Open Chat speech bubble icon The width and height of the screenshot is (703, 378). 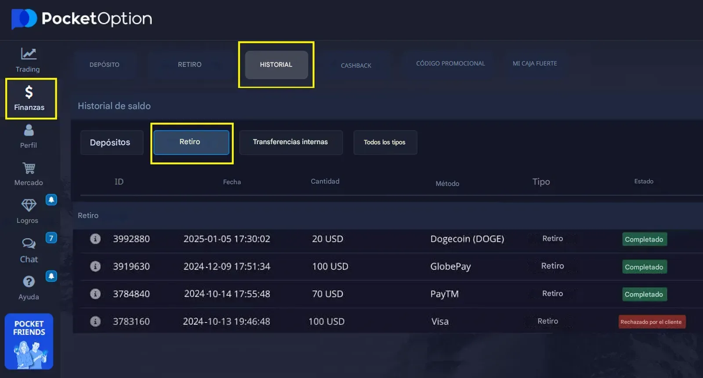(29, 243)
